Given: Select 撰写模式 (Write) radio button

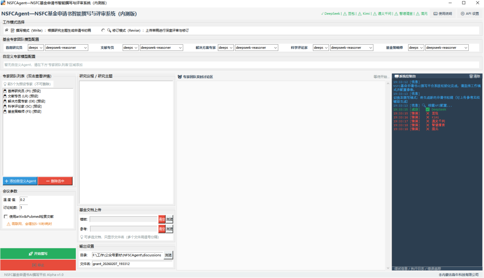Looking at the screenshot, I should click(x=7, y=30).
